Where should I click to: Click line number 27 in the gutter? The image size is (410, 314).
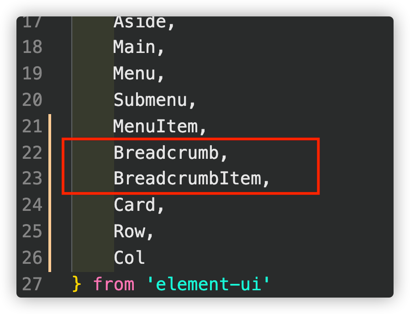click(32, 284)
